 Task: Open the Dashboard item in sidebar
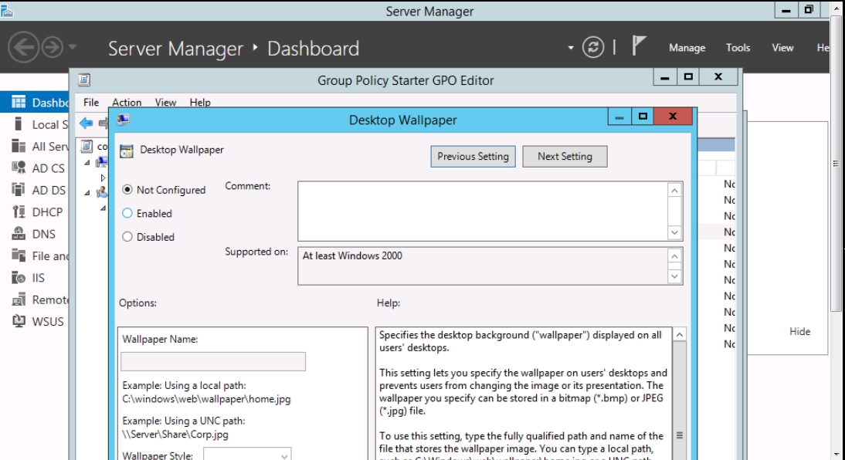click(x=35, y=103)
